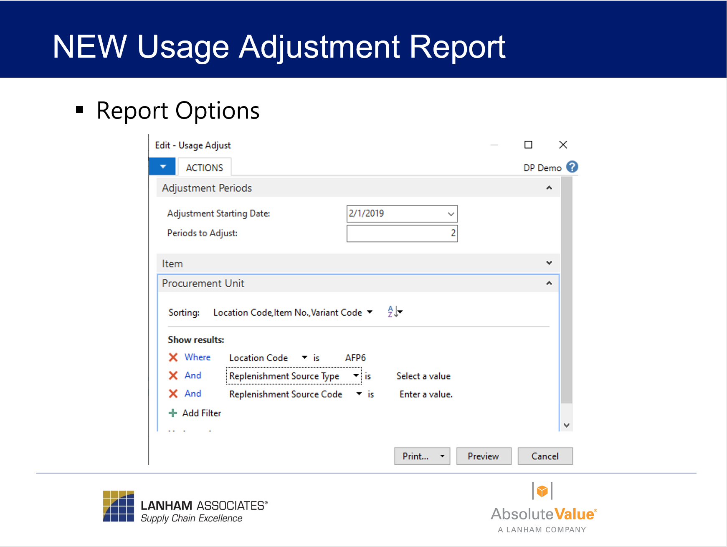Open the blue application menu arrow
The height and width of the screenshot is (547, 727).
tap(162, 167)
